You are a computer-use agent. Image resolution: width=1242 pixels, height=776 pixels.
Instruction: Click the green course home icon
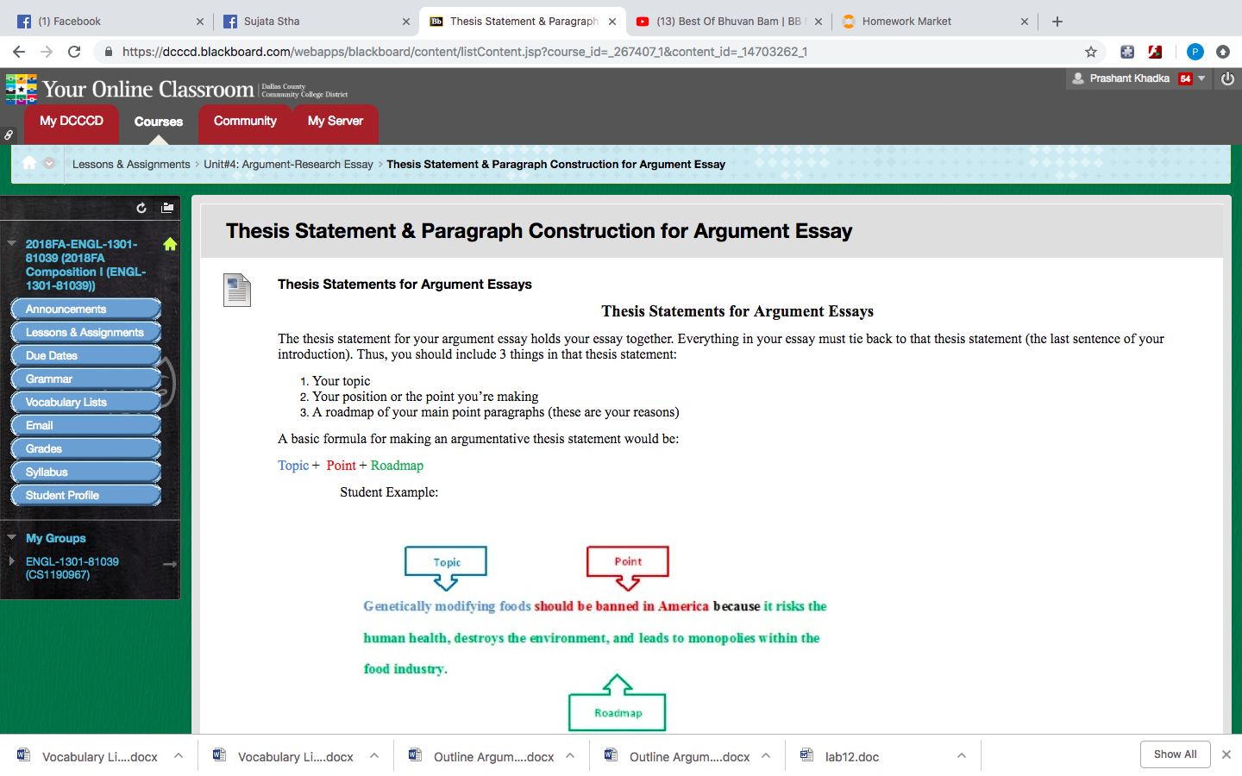coord(170,244)
